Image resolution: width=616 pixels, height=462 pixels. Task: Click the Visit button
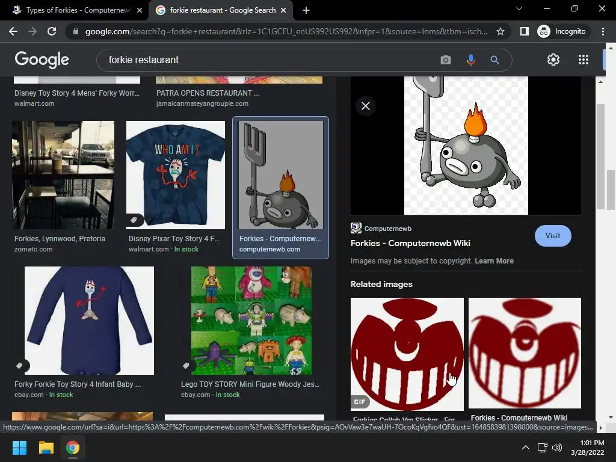point(553,236)
